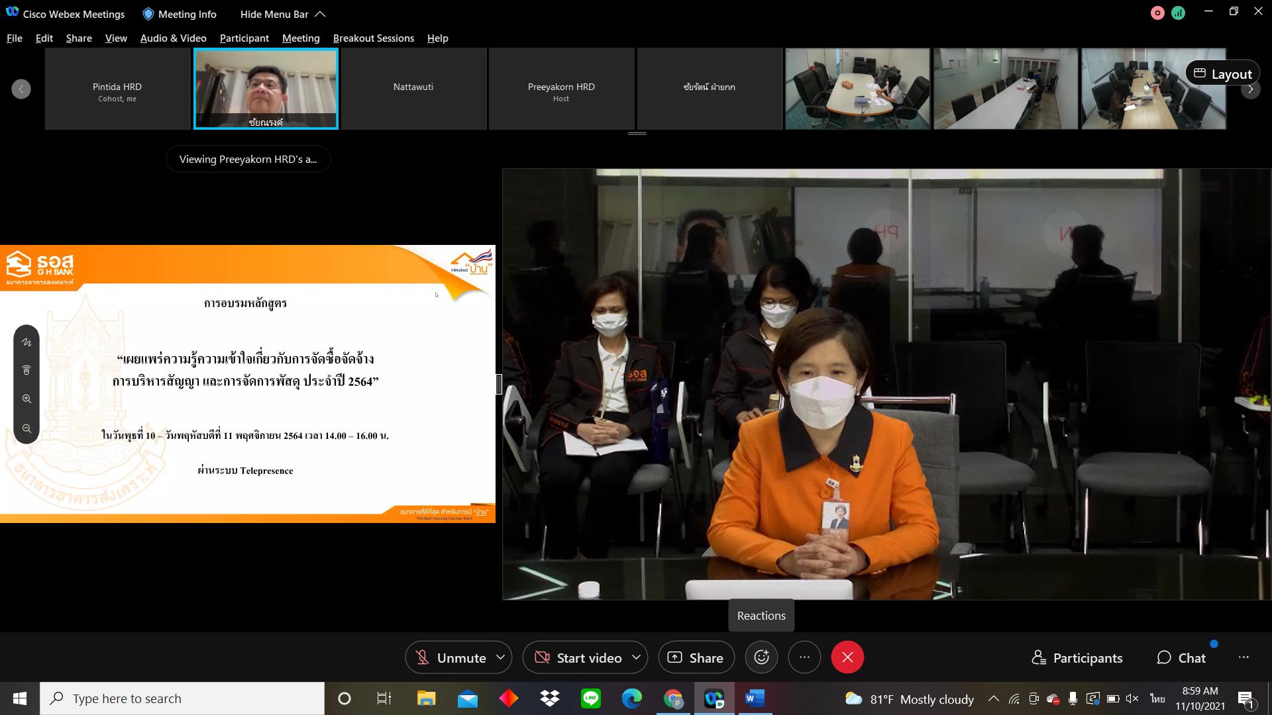
Task: Click the More options ellipsis button
Action: [804, 657]
